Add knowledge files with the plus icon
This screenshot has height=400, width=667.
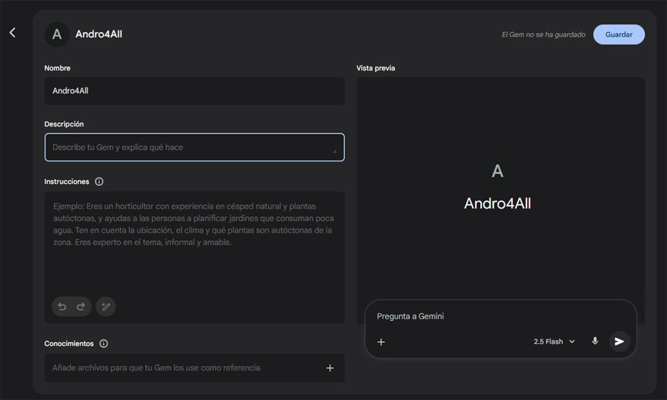click(x=330, y=368)
